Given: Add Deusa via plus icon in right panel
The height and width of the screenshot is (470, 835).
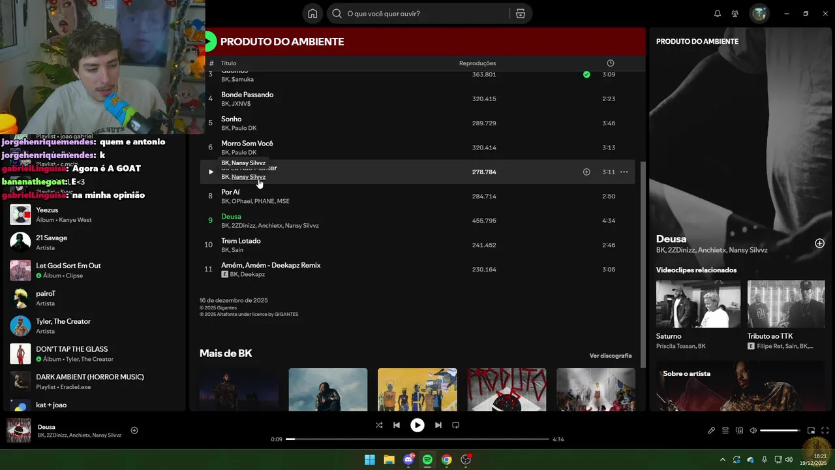Looking at the screenshot, I should tap(819, 243).
